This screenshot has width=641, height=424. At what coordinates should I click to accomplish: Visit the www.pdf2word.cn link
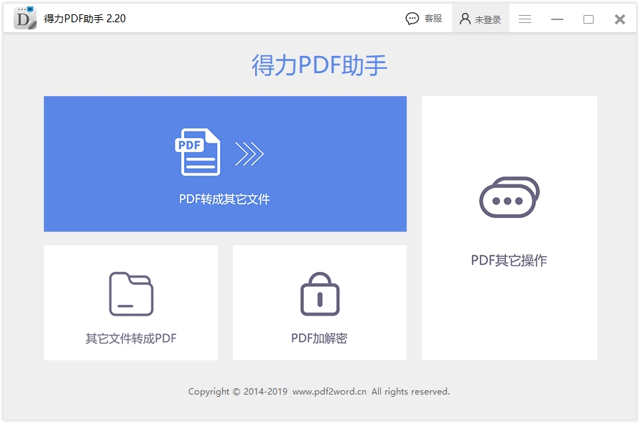click(330, 392)
